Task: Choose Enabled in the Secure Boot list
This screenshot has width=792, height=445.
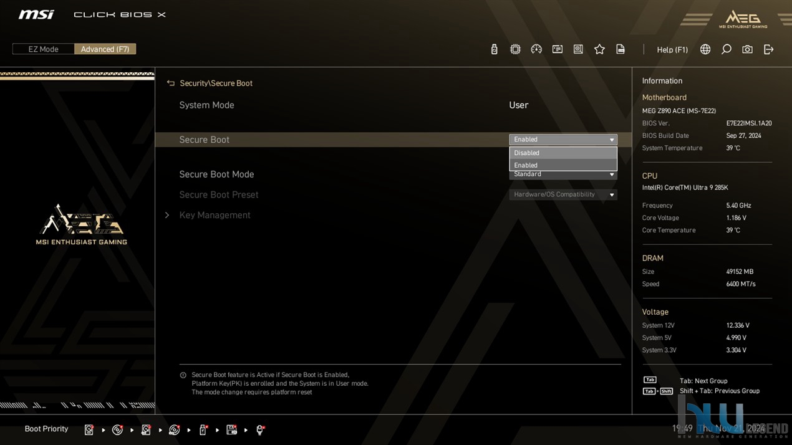Action: [x=563, y=165]
